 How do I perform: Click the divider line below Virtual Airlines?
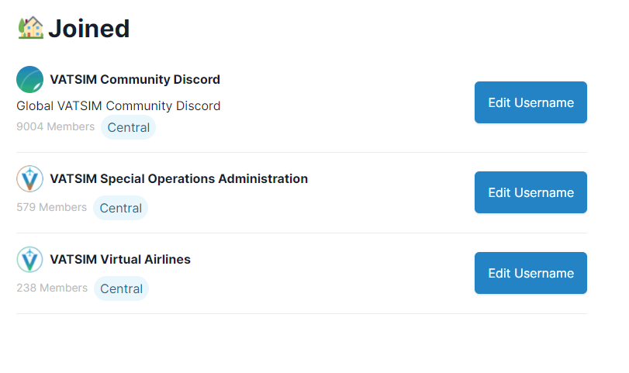coord(302,313)
